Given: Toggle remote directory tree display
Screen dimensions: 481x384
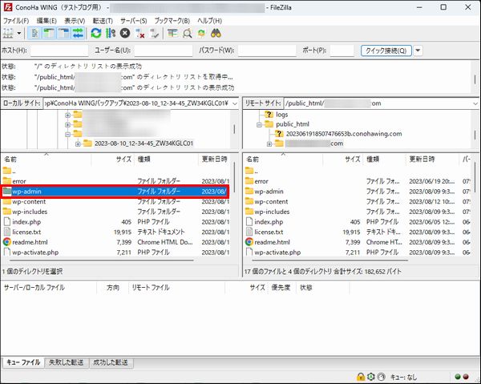Looking at the screenshot, I should click(63, 33).
